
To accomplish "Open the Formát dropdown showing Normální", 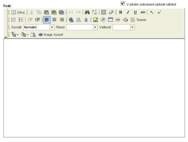I will coord(39,27).
